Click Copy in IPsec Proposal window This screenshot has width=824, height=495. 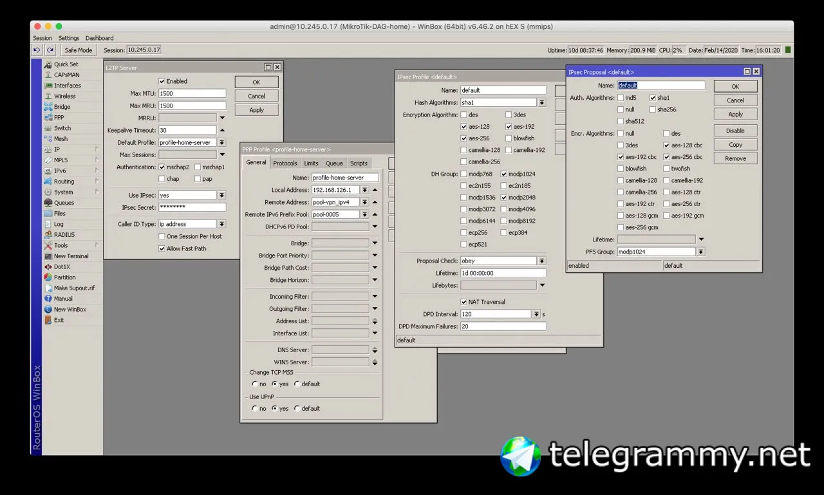coord(735,145)
